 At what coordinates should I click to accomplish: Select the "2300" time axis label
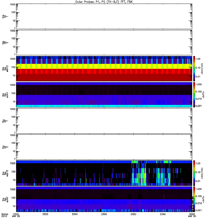click(104, 214)
